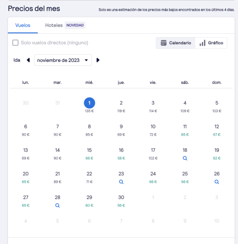This screenshot has height=244, width=238.
Task: Pick November 9 with 69 € price
Action: click(x=121, y=130)
